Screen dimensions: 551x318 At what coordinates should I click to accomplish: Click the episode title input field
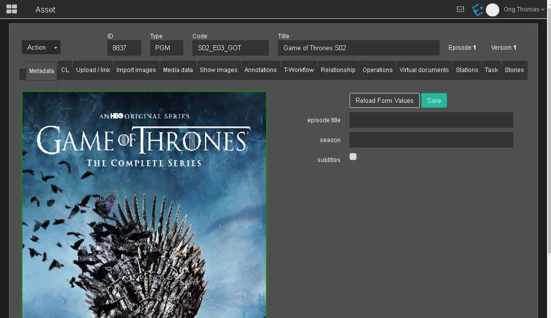[x=431, y=120]
